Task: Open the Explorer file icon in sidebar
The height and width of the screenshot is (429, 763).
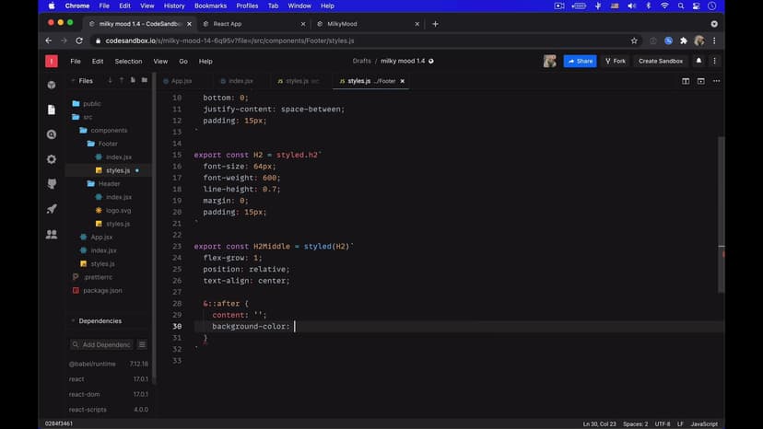Action: [52, 110]
